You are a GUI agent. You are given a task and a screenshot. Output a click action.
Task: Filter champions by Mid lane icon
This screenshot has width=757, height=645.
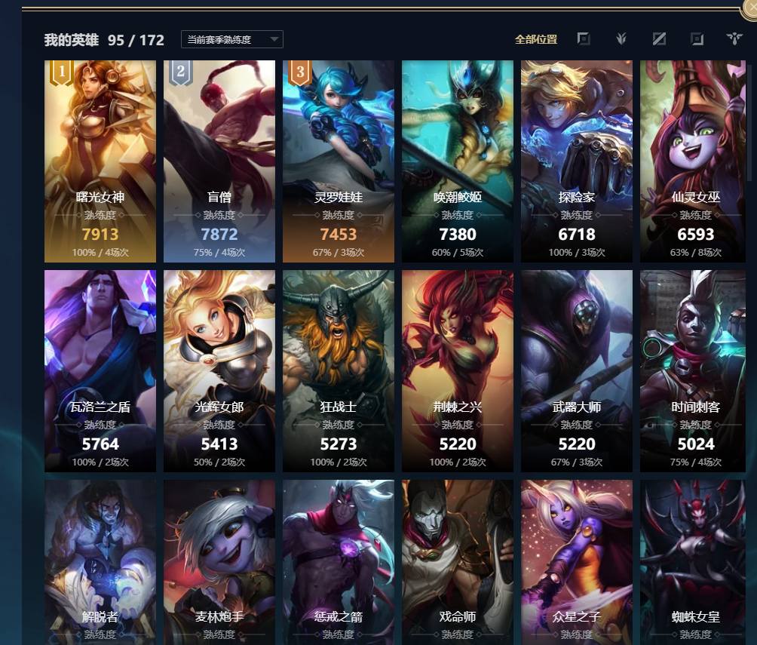(x=659, y=38)
